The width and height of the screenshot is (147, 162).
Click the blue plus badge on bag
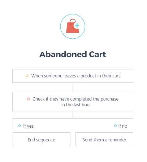click(x=77, y=26)
